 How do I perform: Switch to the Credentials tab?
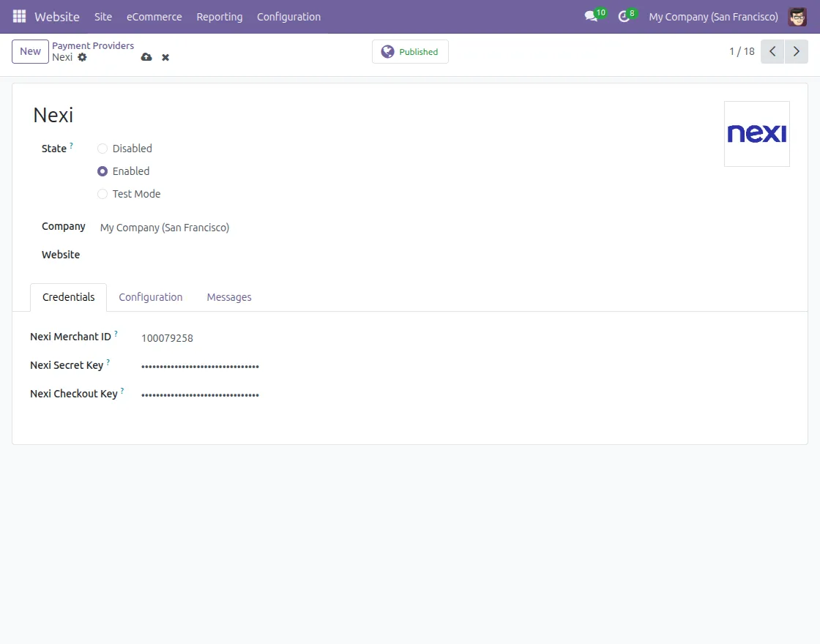[x=69, y=297]
